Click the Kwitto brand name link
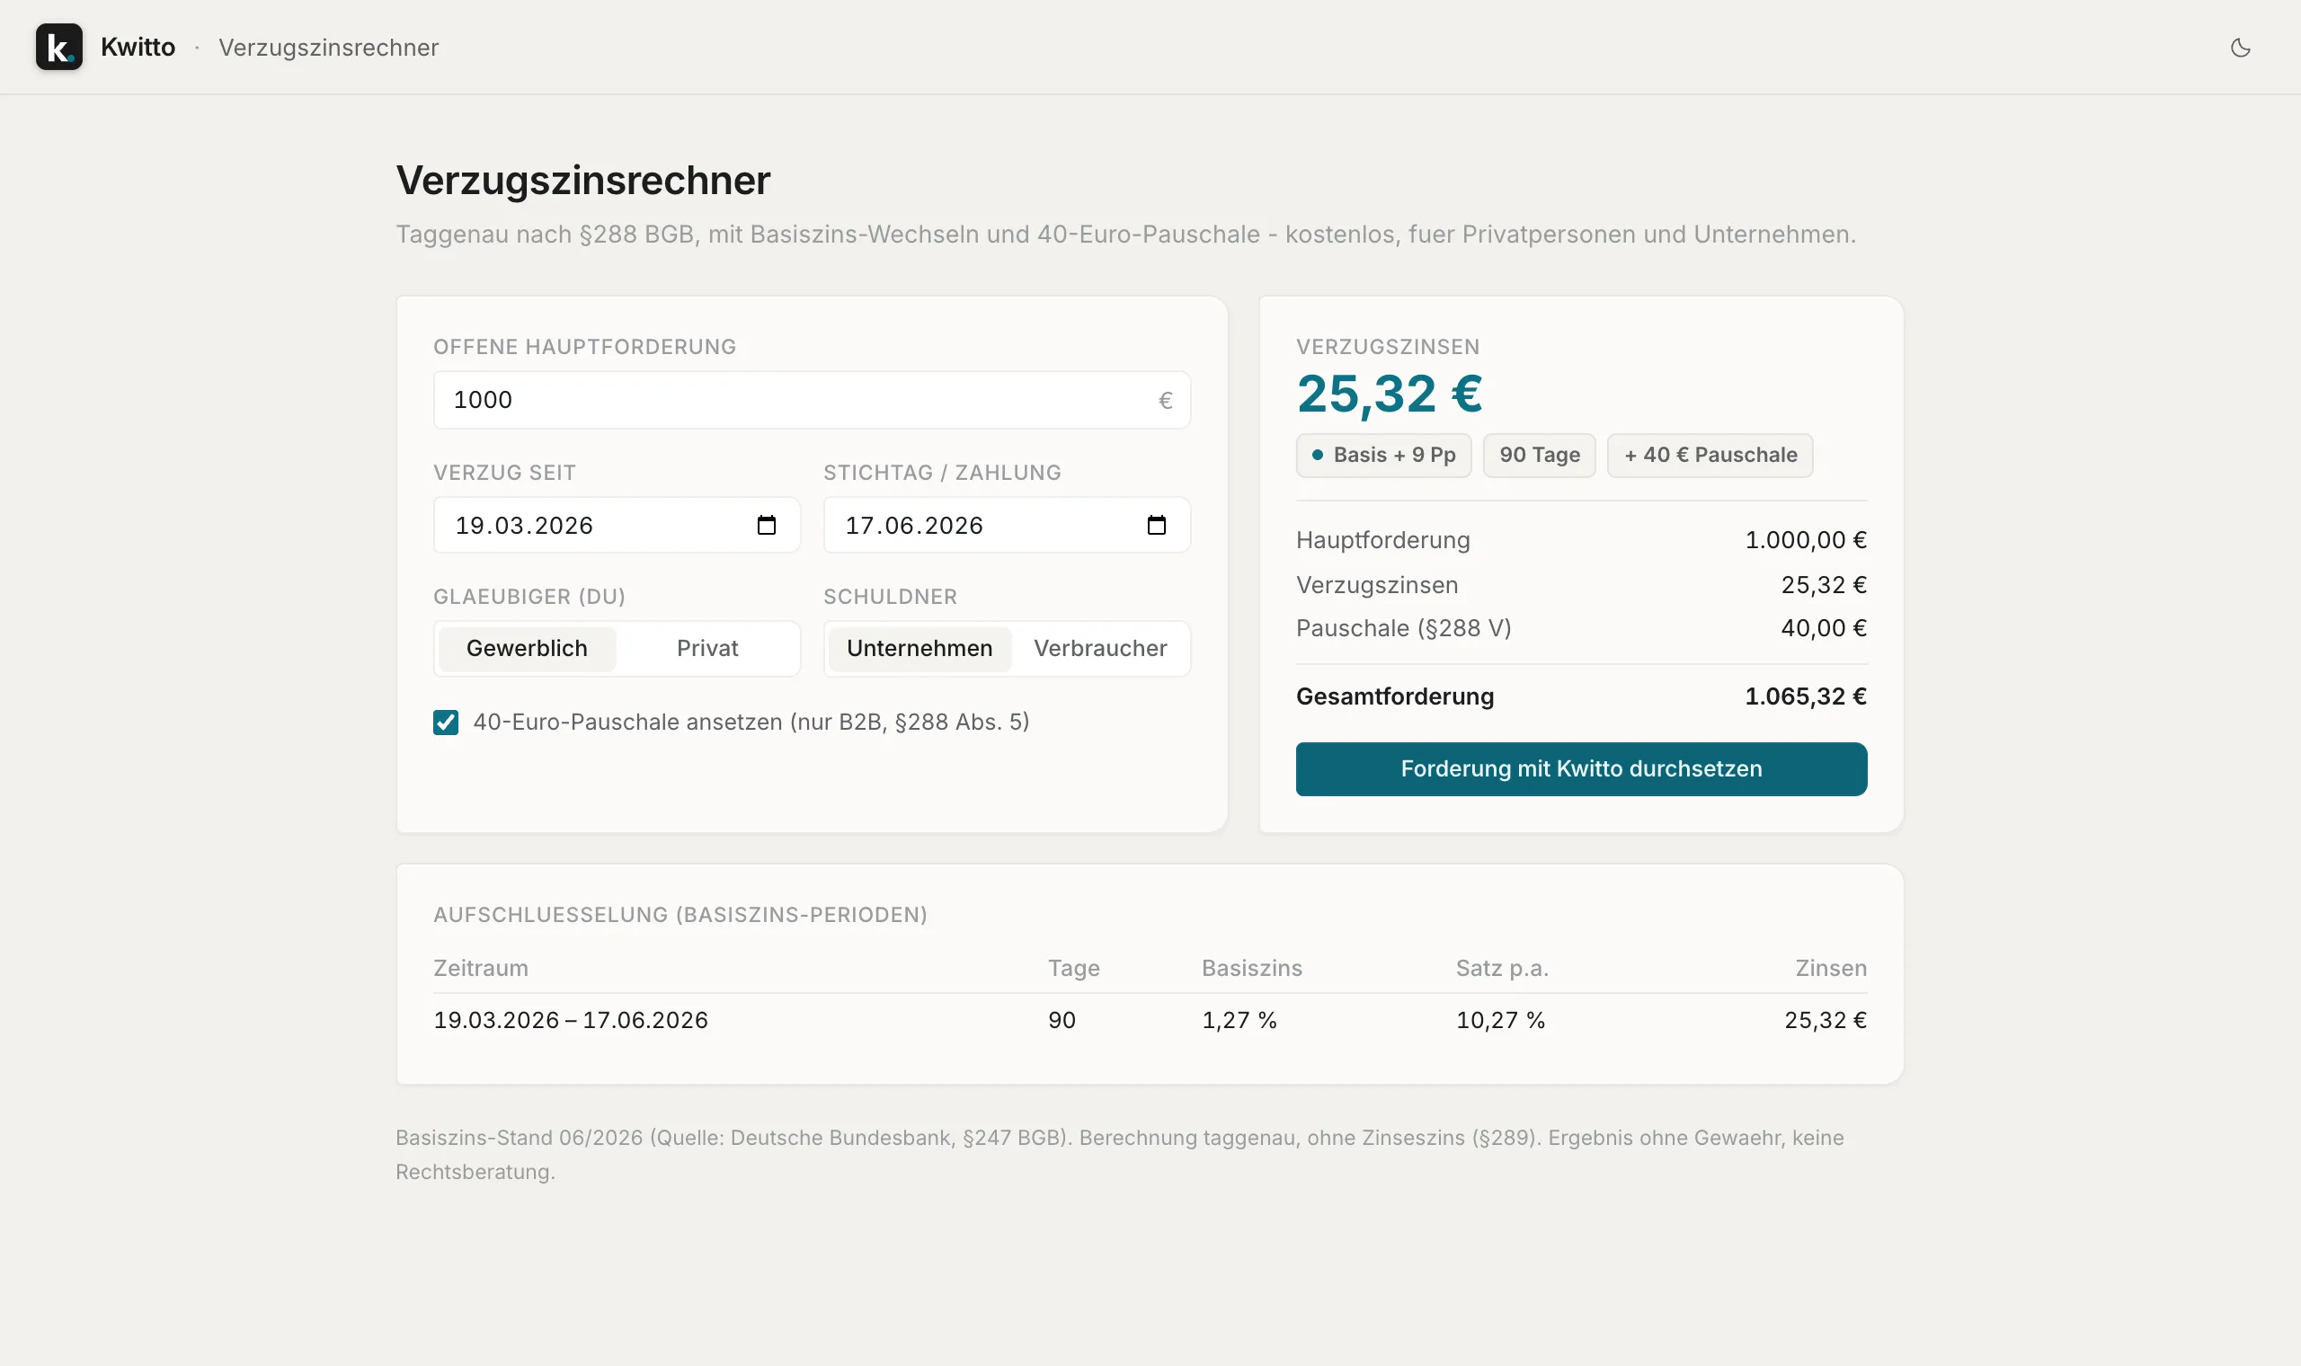The width and height of the screenshot is (2301, 1366). pos(138,47)
